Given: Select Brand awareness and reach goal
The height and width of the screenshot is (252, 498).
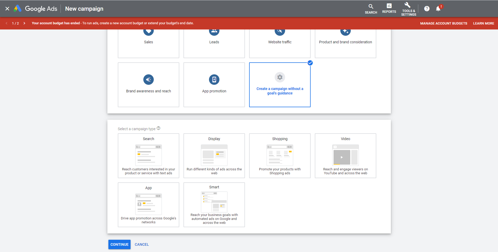Looking at the screenshot, I should [149, 85].
